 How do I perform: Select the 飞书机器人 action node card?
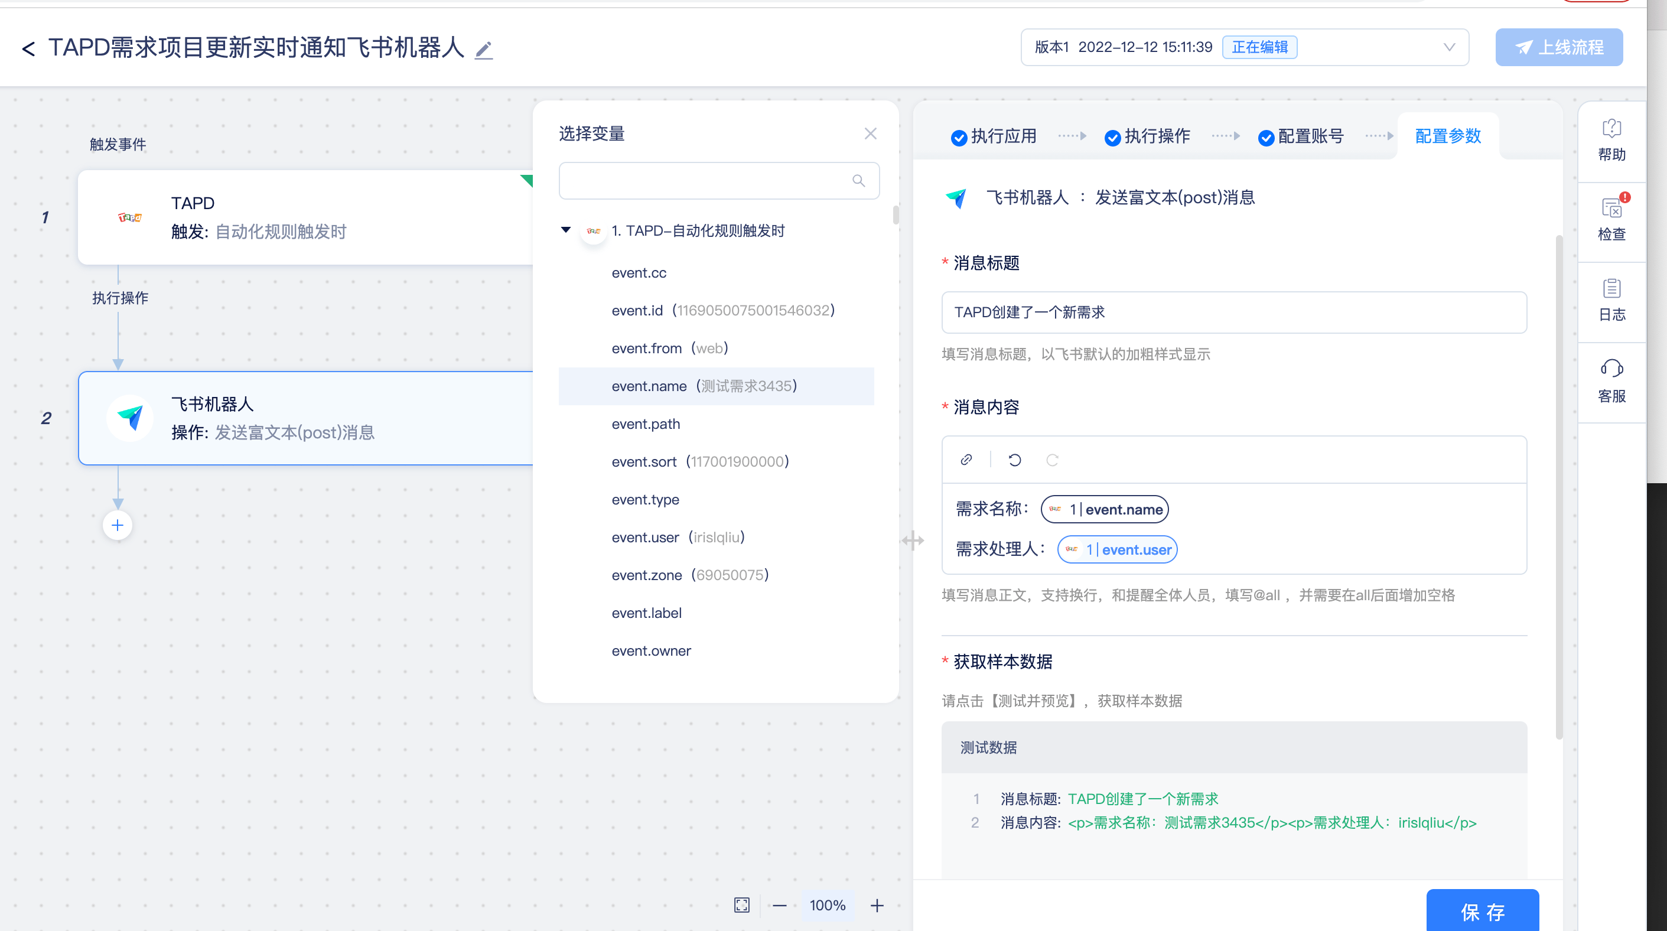(305, 418)
